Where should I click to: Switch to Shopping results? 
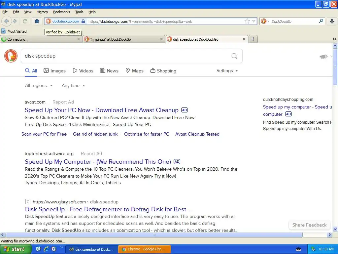(x=163, y=71)
